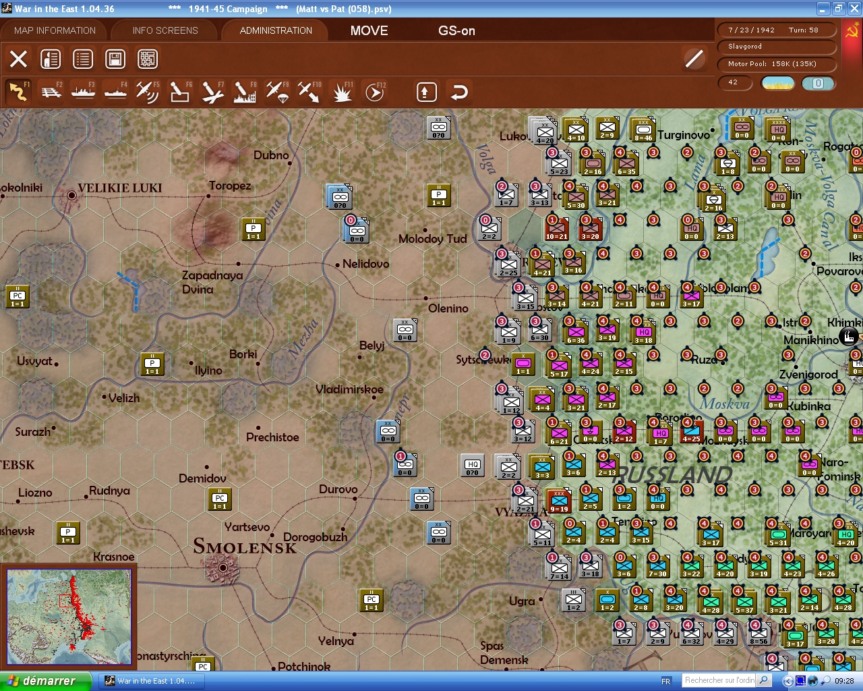
Task: Choose Naval Transport mode (F3)
Action: [x=83, y=92]
